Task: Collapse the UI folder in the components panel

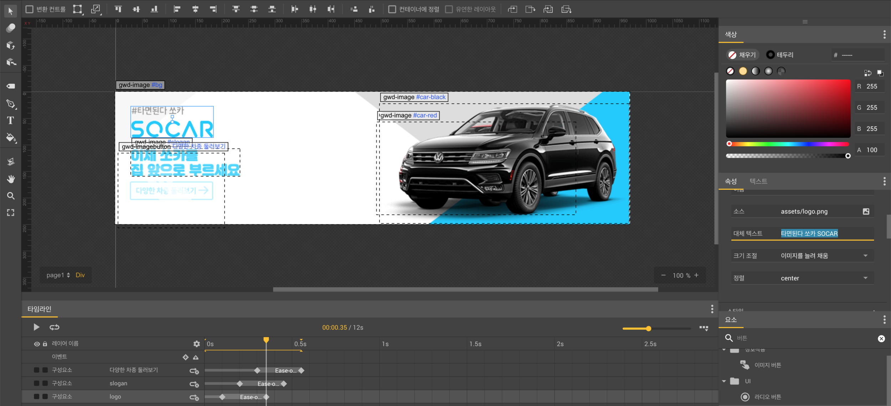Action: pos(724,381)
